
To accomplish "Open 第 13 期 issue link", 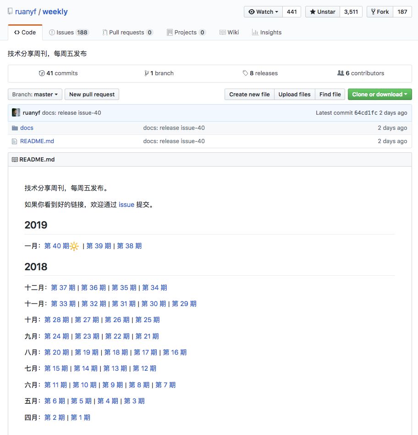I will (115, 369).
